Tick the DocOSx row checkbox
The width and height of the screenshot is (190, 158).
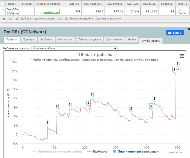point(3,11)
